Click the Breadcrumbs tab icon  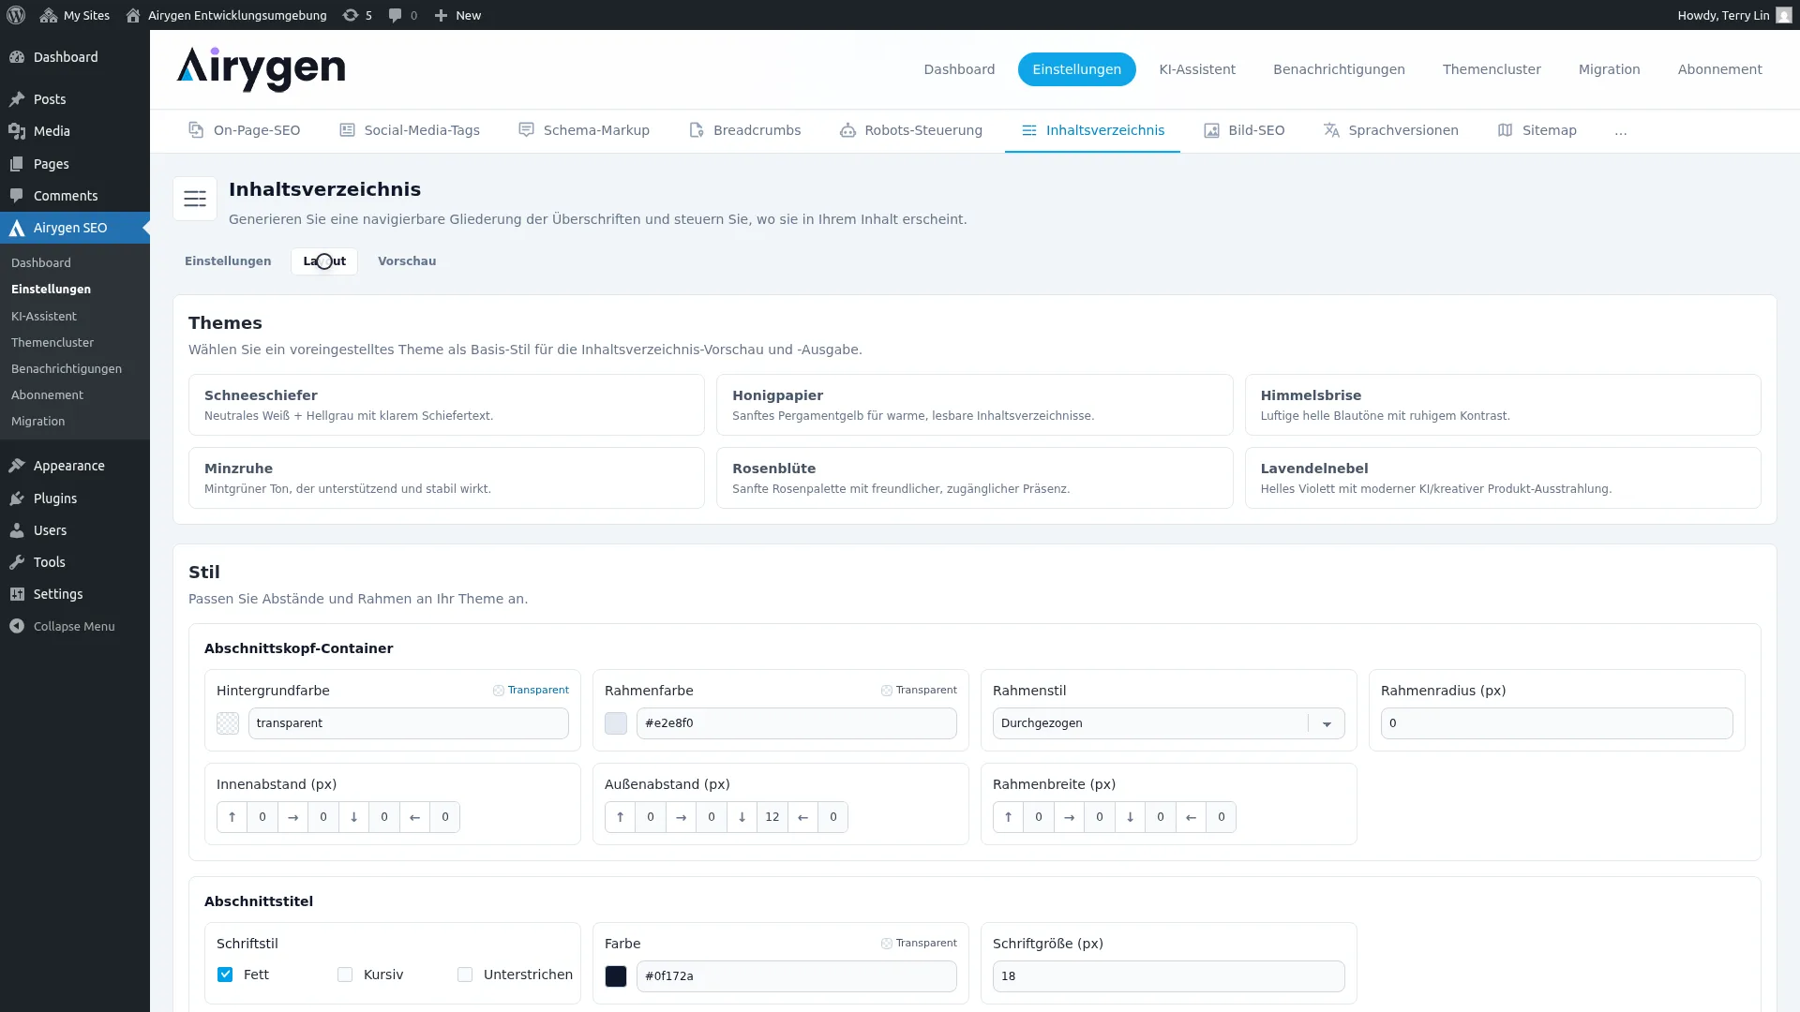(x=697, y=130)
